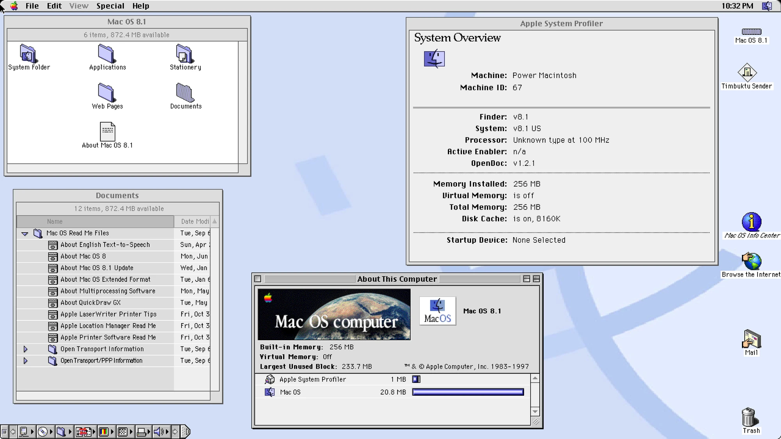Image resolution: width=781 pixels, height=439 pixels.
Task: Click the color depth Control Strip icon
Action: (105, 432)
